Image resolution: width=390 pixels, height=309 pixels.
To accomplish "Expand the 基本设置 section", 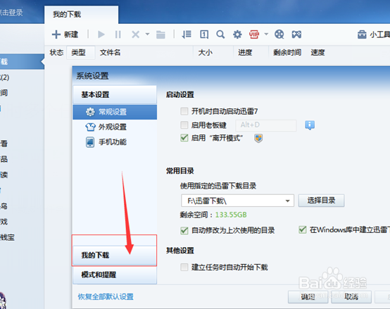I will 115,95.
